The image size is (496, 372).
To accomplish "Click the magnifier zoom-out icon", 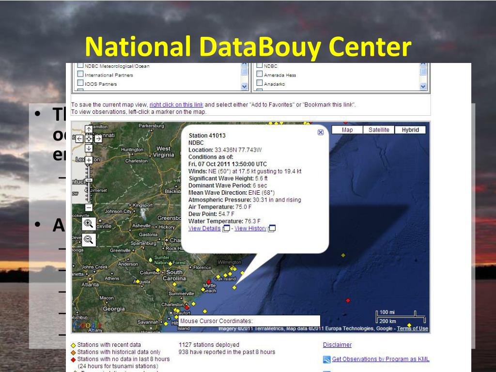I will coord(89,240).
